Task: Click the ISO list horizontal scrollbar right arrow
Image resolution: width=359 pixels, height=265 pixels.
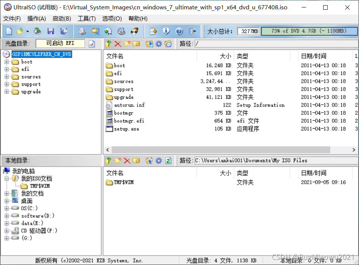Action: coord(354,150)
